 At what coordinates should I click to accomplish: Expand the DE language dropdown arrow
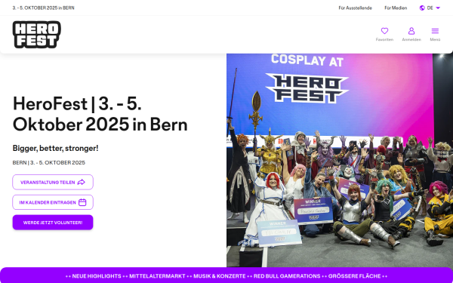click(x=438, y=8)
